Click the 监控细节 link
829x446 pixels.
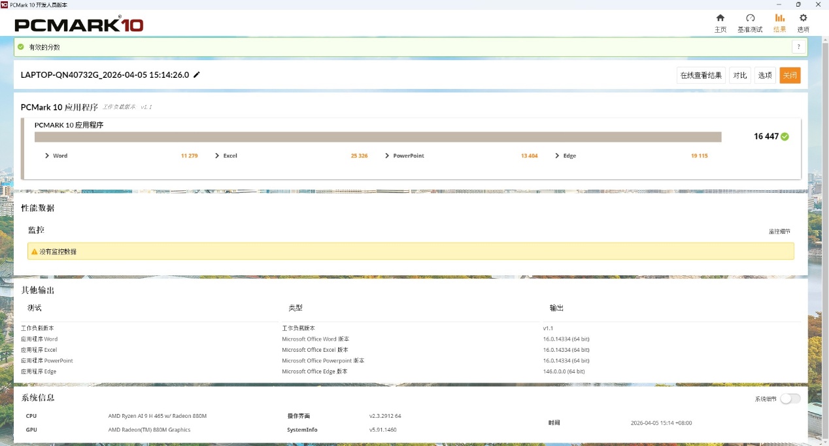(779, 232)
